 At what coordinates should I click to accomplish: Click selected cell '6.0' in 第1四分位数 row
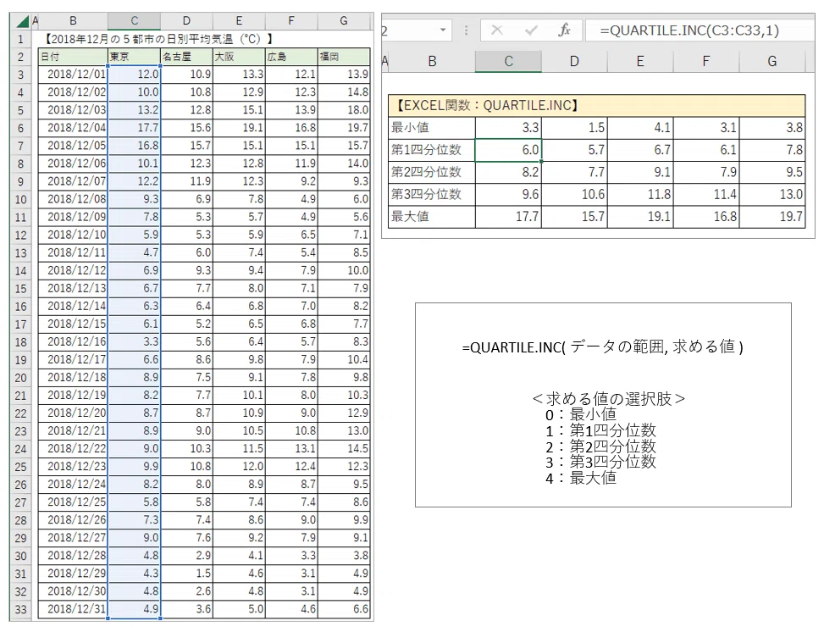point(508,150)
